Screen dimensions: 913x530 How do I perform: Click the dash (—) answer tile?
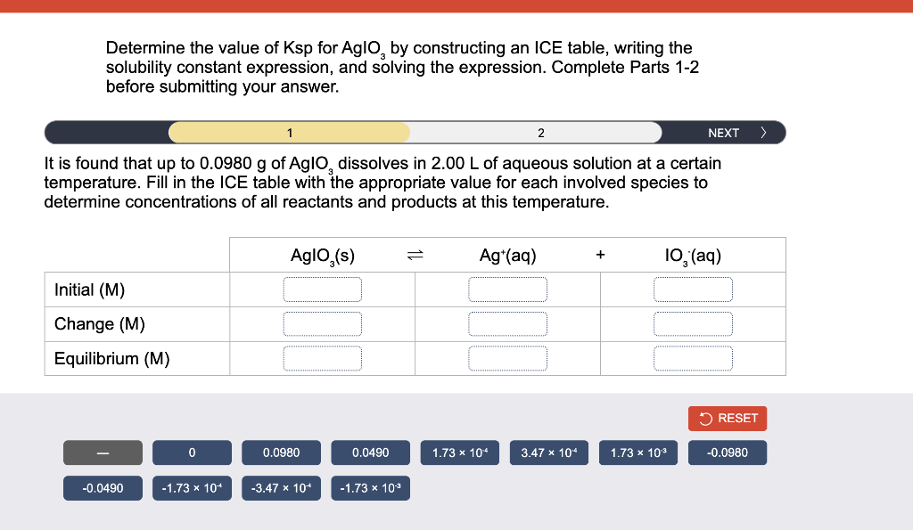click(103, 453)
